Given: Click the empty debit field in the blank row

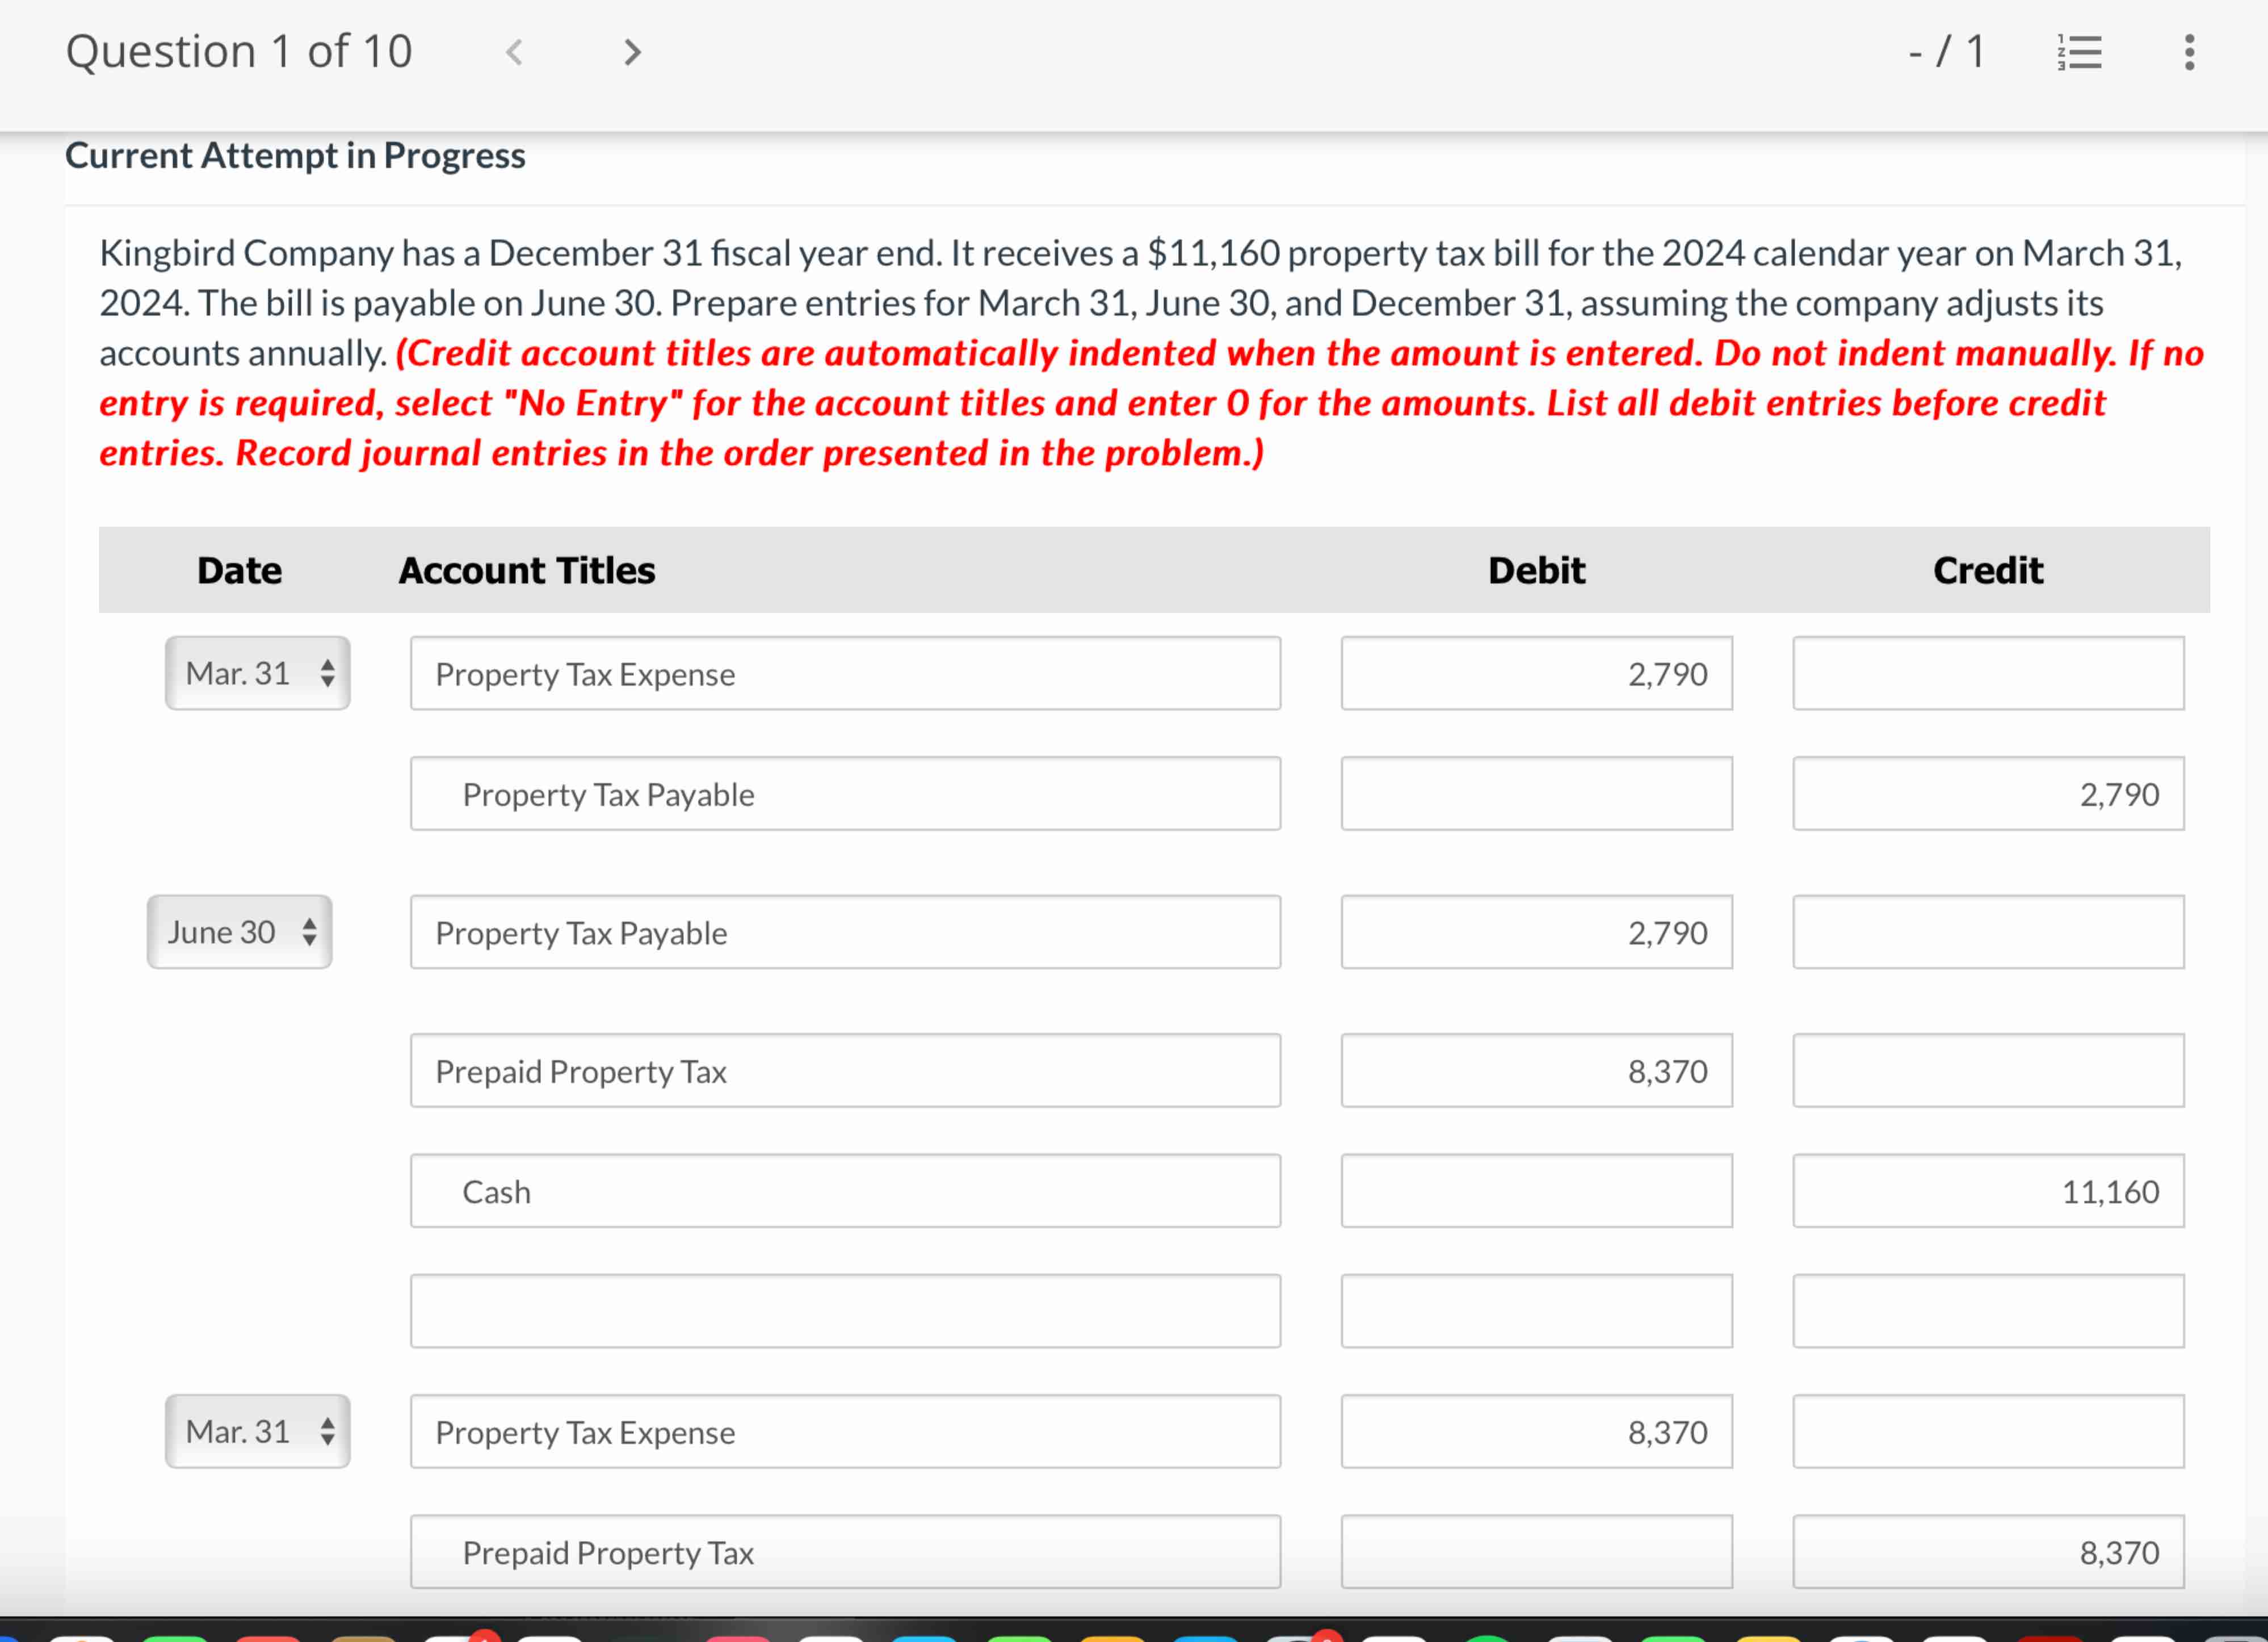Looking at the screenshot, I should (1537, 1310).
